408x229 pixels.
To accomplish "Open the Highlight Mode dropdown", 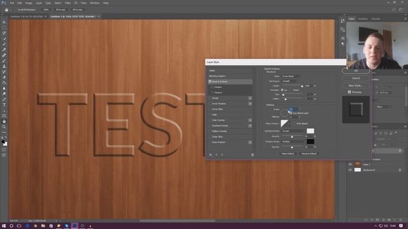I will (x=293, y=131).
